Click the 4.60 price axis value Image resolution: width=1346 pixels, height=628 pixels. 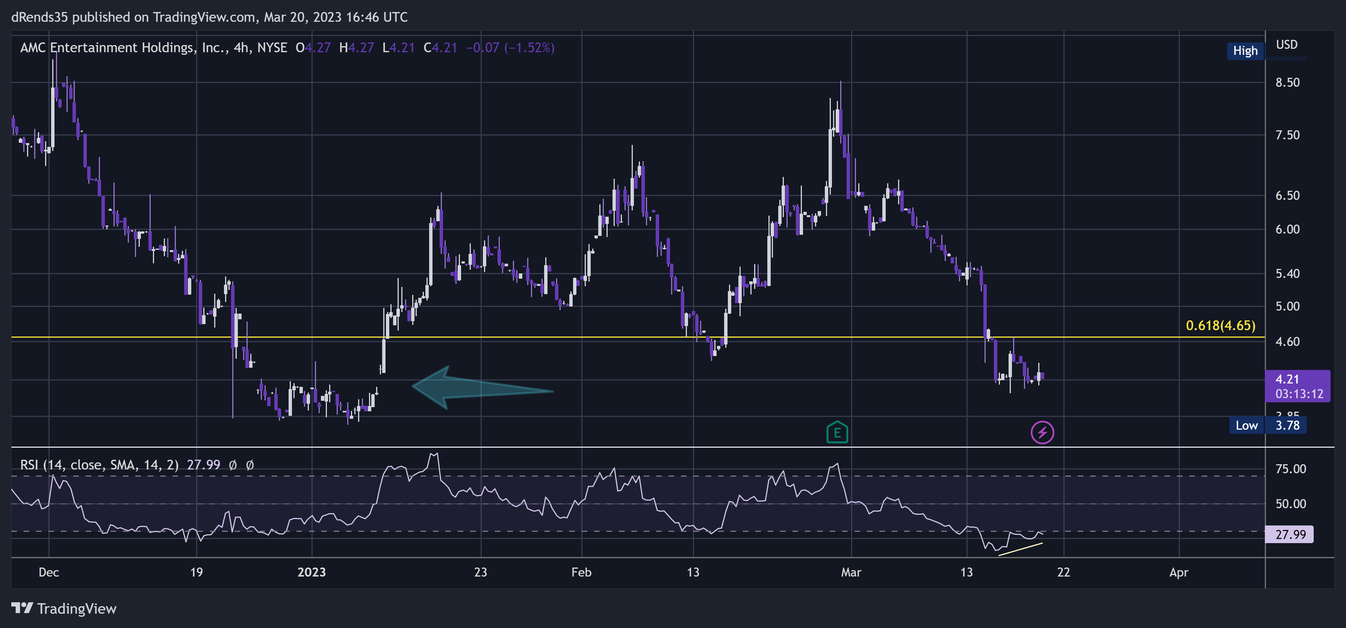click(1287, 342)
